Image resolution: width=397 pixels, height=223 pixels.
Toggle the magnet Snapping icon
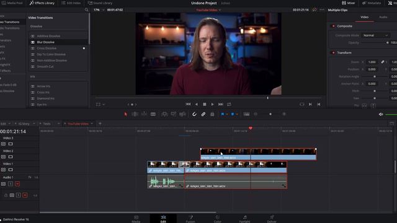point(194,114)
